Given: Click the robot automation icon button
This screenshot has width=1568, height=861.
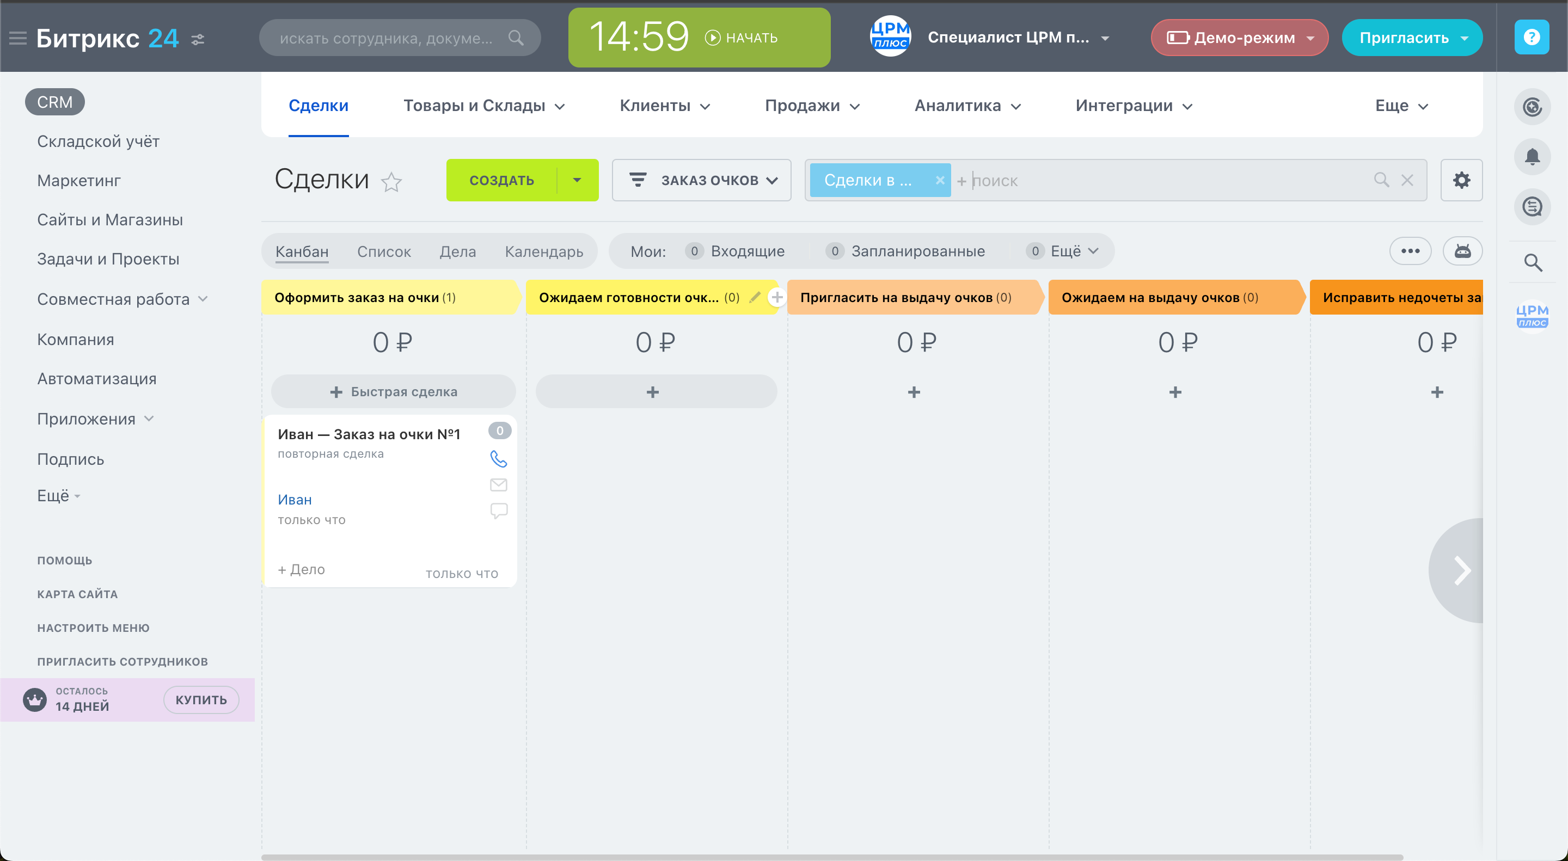Looking at the screenshot, I should click(1463, 251).
